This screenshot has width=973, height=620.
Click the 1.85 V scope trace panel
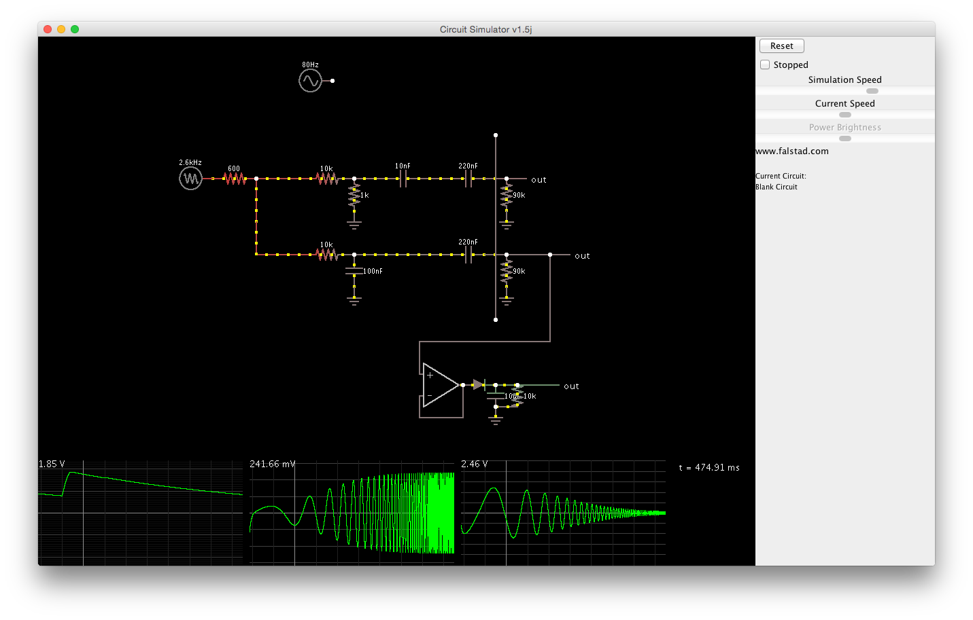[x=140, y=513]
